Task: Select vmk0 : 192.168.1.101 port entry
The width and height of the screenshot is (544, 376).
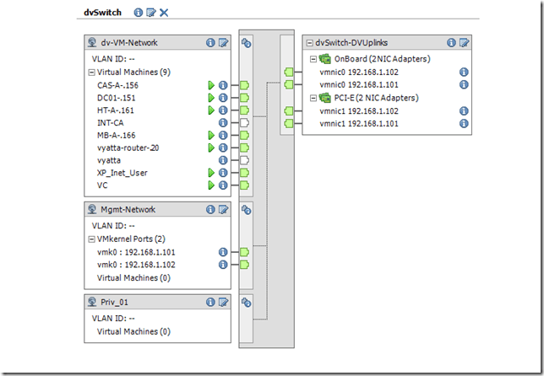Action: [x=139, y=251]
